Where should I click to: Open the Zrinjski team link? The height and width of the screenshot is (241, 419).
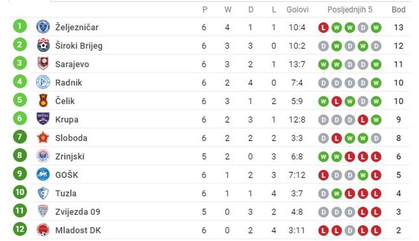(x=70, y=156)
